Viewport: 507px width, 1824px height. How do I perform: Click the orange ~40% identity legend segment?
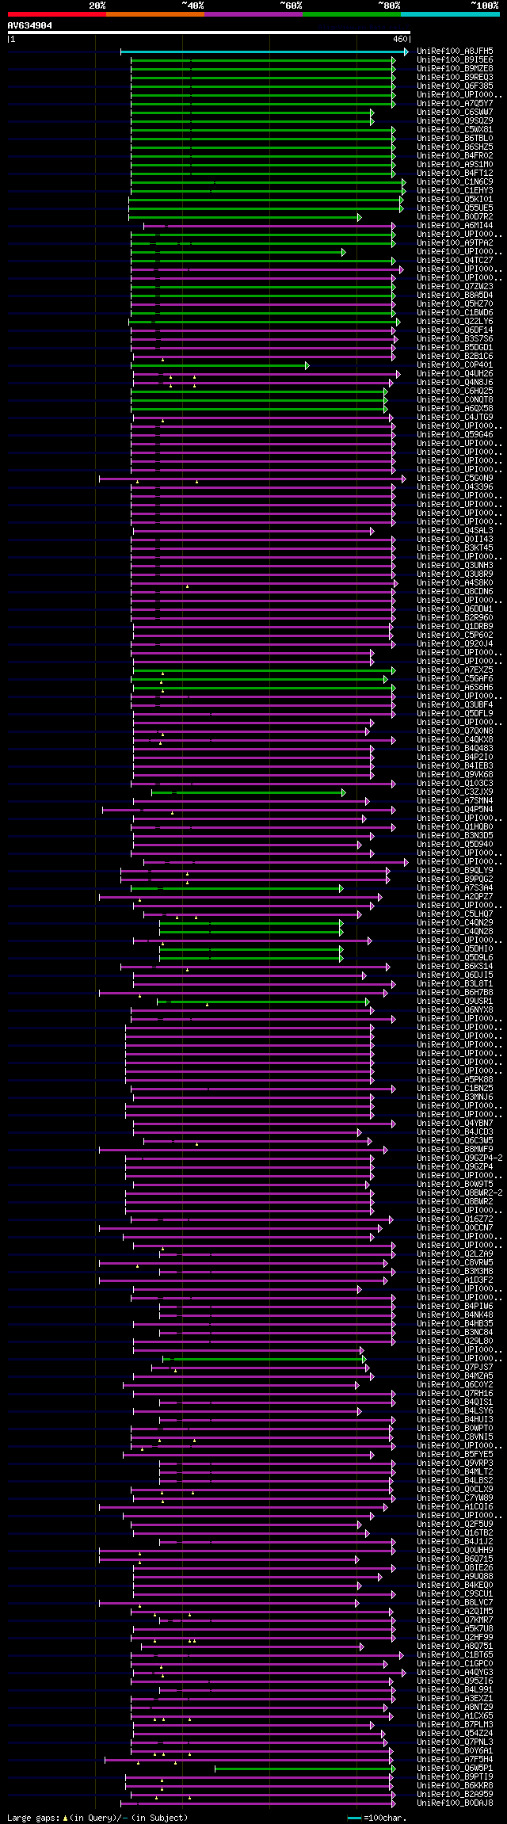tap(155, 14)
